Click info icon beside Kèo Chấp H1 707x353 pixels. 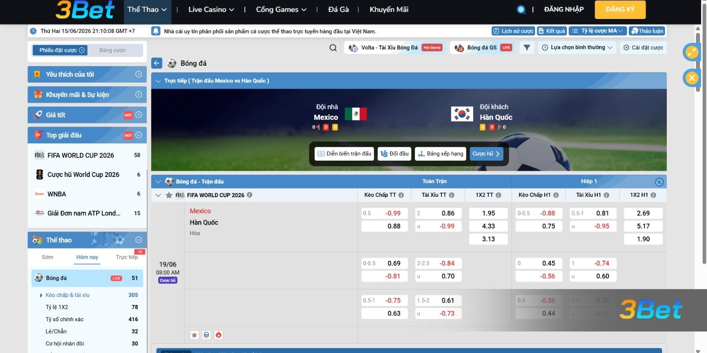pyautogui.click(x=556, y=195)
